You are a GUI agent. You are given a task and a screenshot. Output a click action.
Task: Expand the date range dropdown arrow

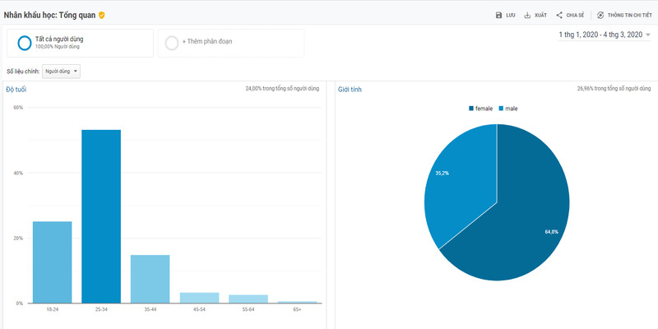(x=648, y=35)
